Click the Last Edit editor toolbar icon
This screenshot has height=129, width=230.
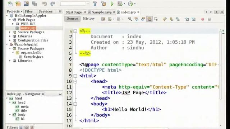[103, 19]
